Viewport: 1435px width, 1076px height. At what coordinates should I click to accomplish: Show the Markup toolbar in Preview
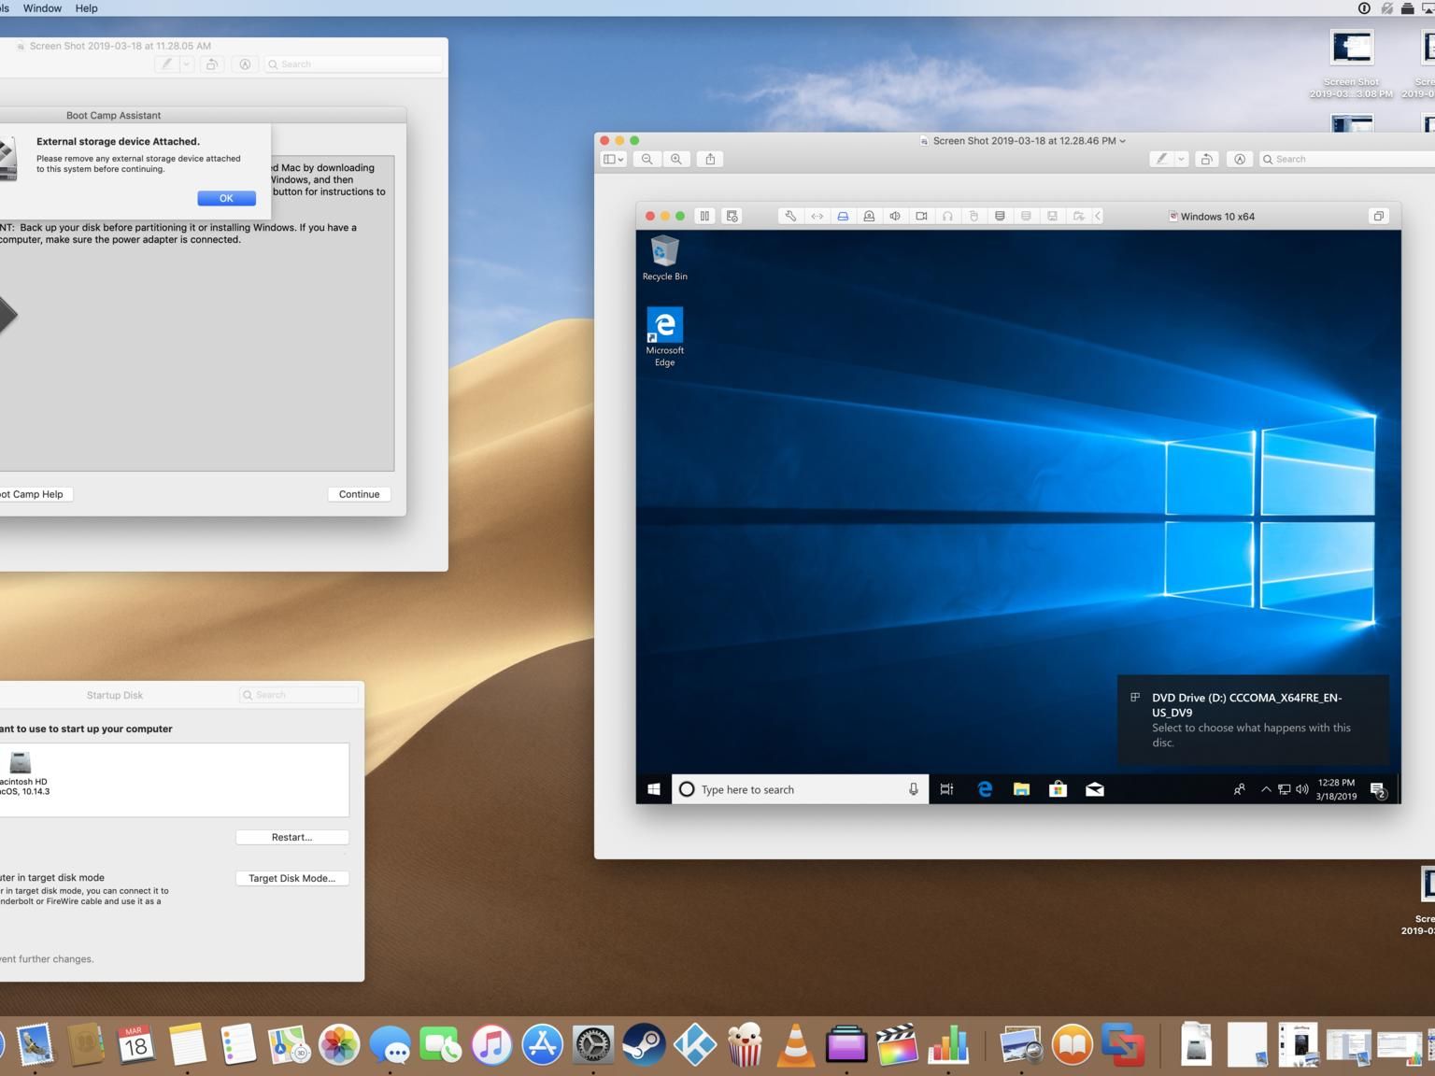point(1240,159)
